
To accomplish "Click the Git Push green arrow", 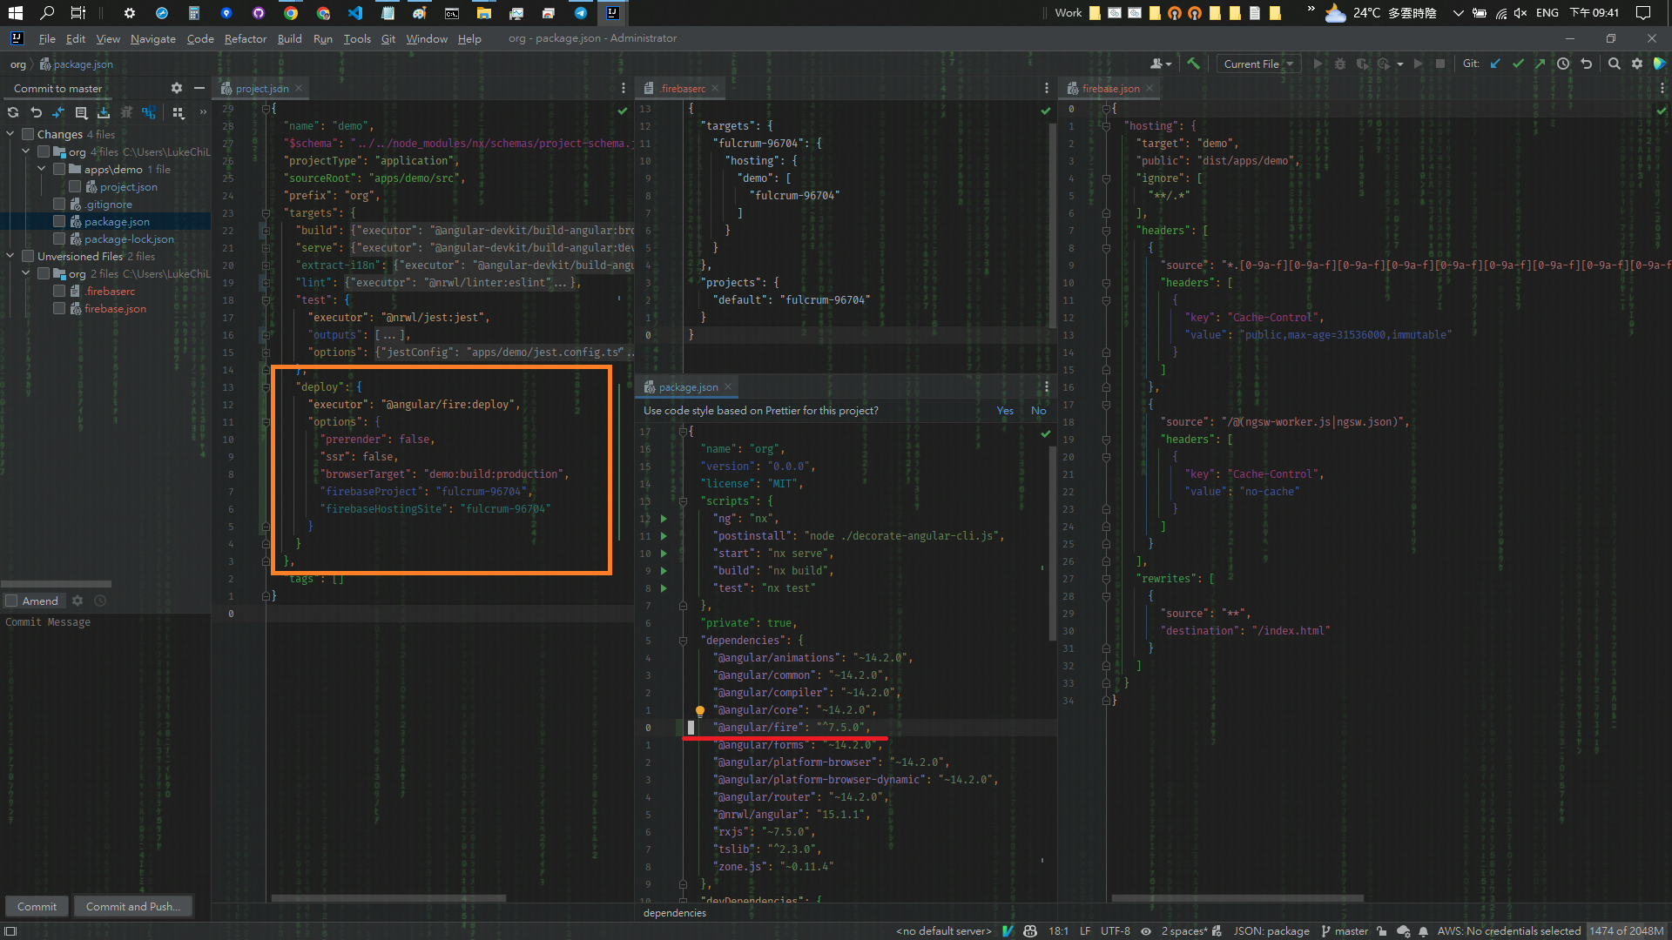I will 1540,64.
